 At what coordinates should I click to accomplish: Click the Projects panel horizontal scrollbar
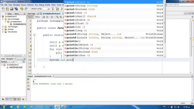[13, 55]
